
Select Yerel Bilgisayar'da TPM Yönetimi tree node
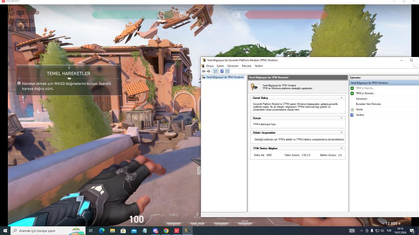(x=225, y=77)
